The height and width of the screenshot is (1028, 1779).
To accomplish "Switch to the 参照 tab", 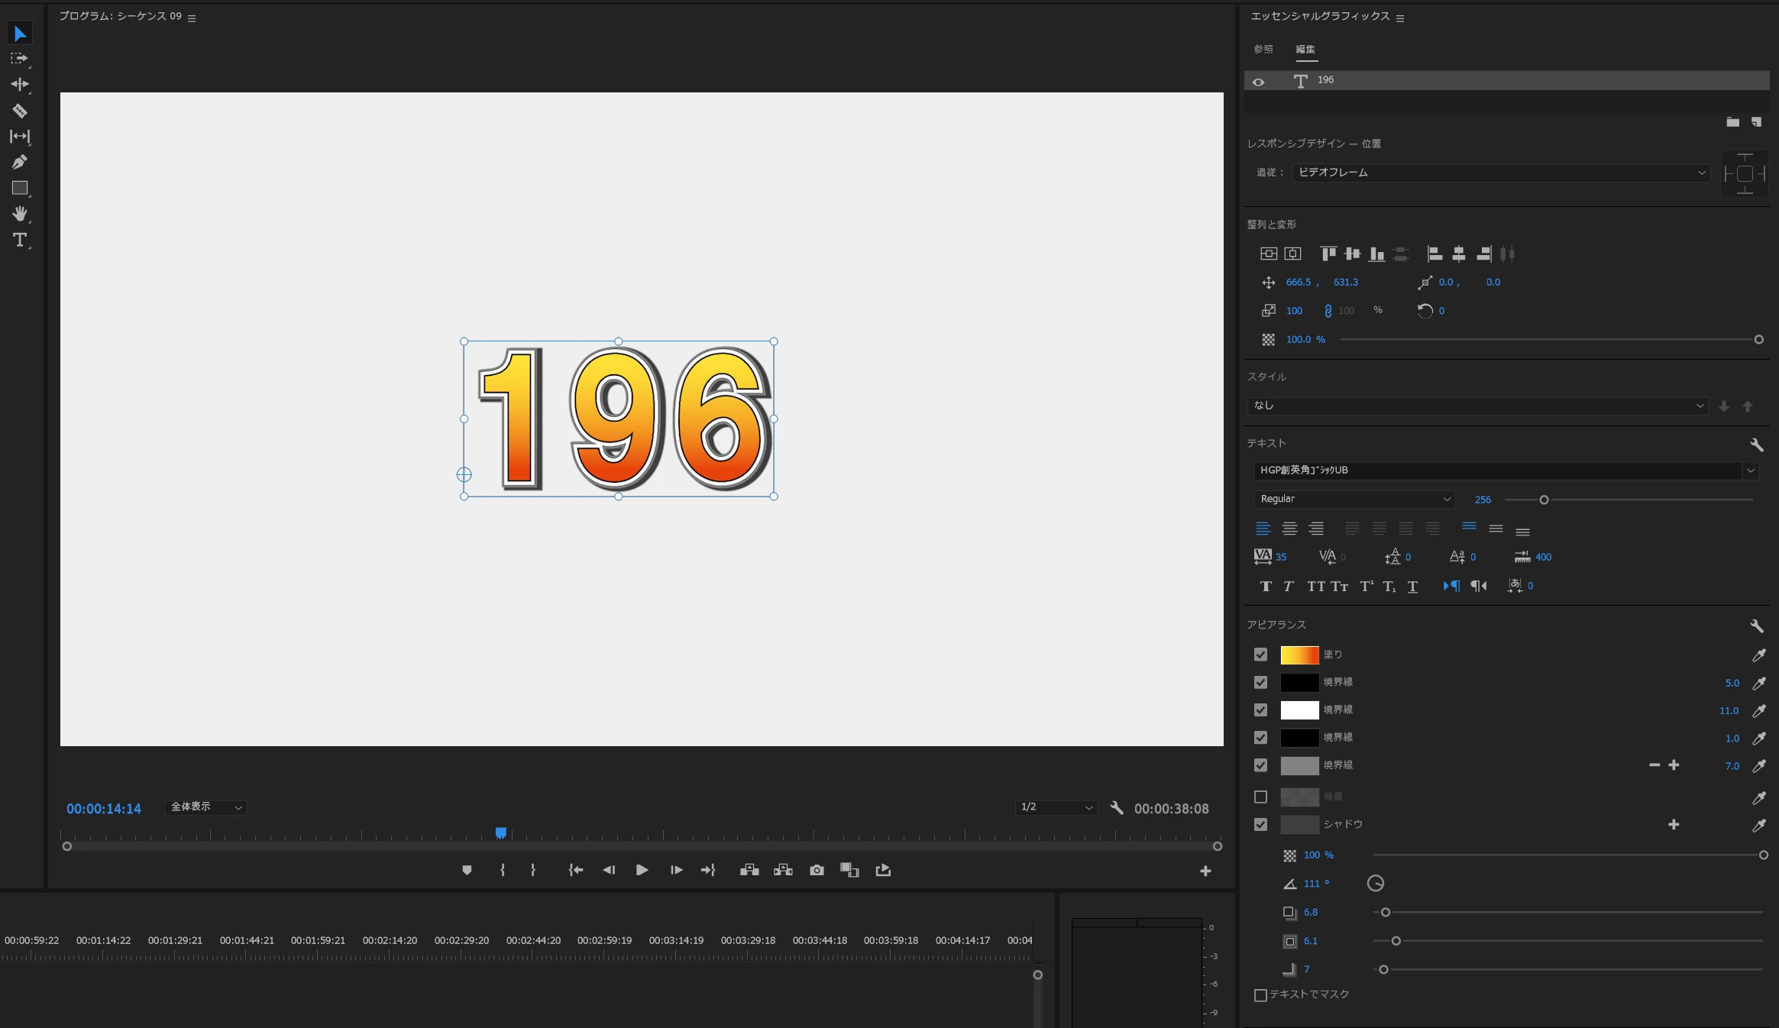I will (x=1263, y=49).
